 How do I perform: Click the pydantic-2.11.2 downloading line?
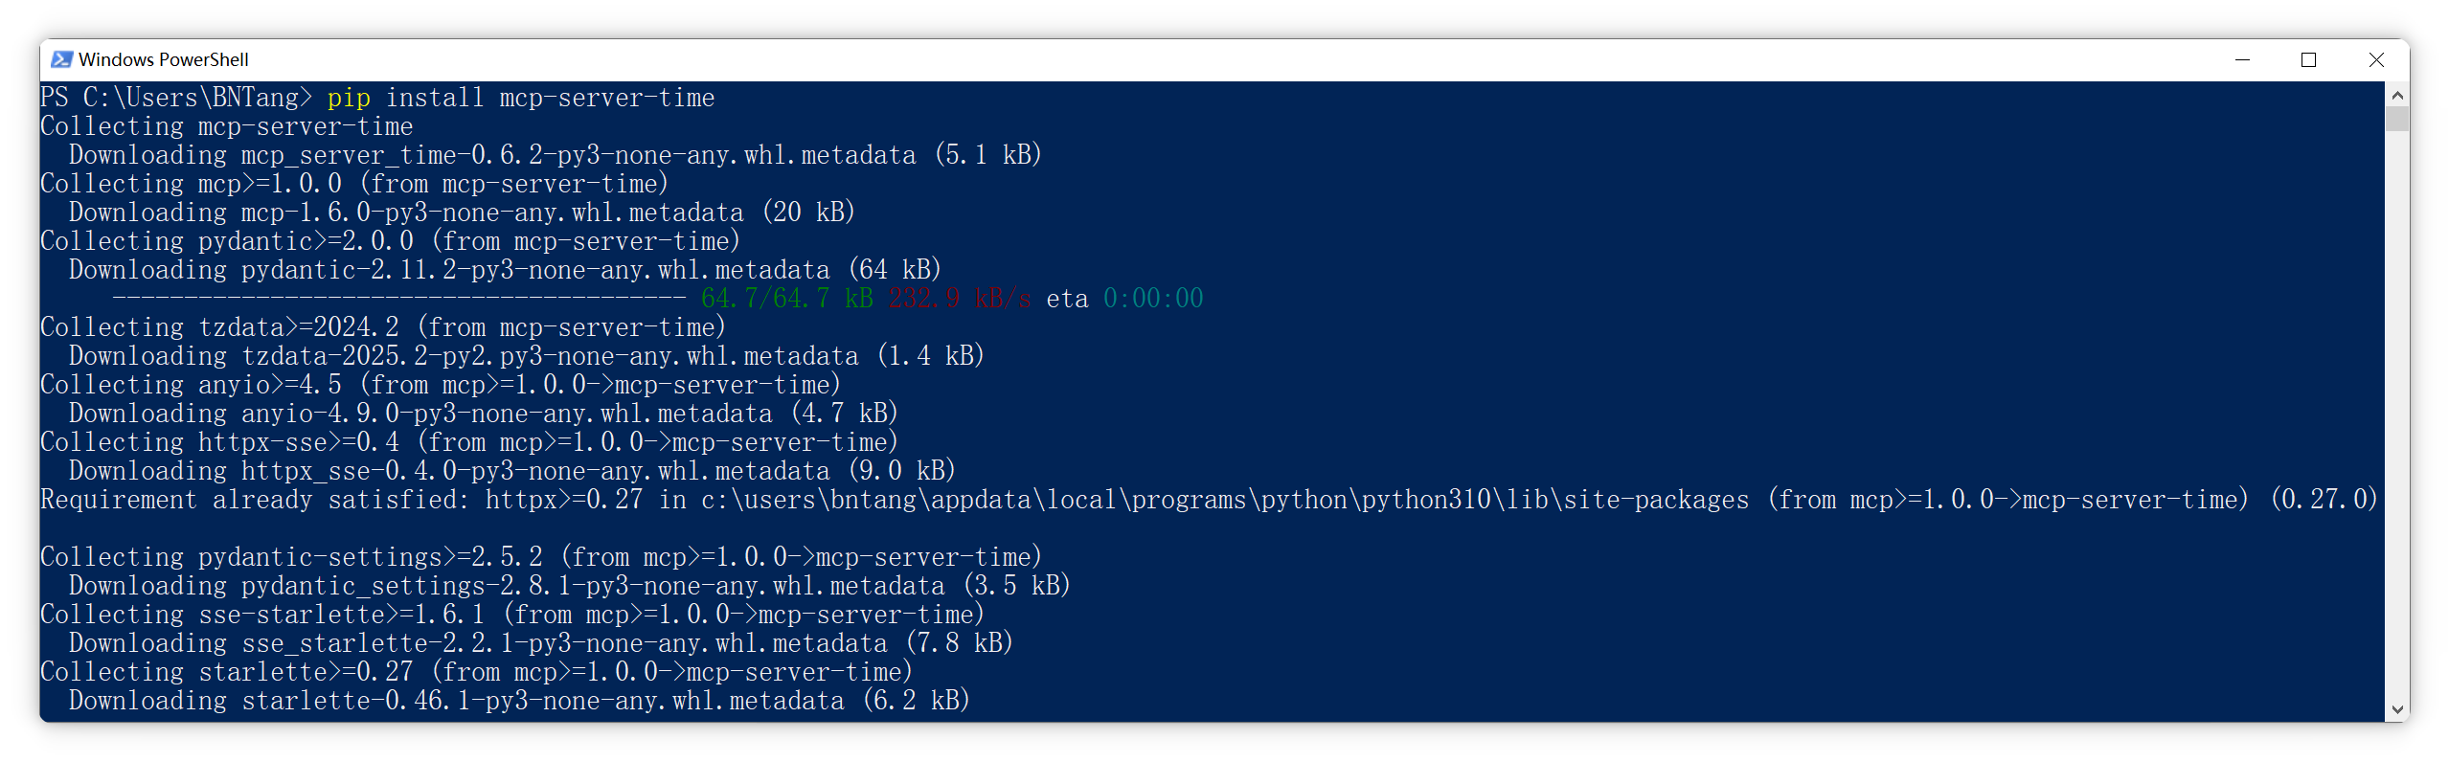(x=505, y=270)
